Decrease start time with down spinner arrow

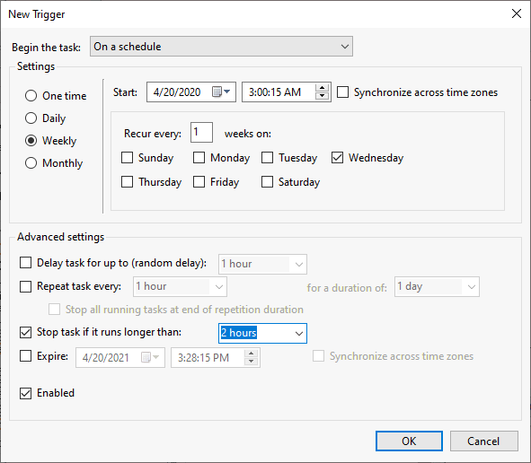click(322, 96)
